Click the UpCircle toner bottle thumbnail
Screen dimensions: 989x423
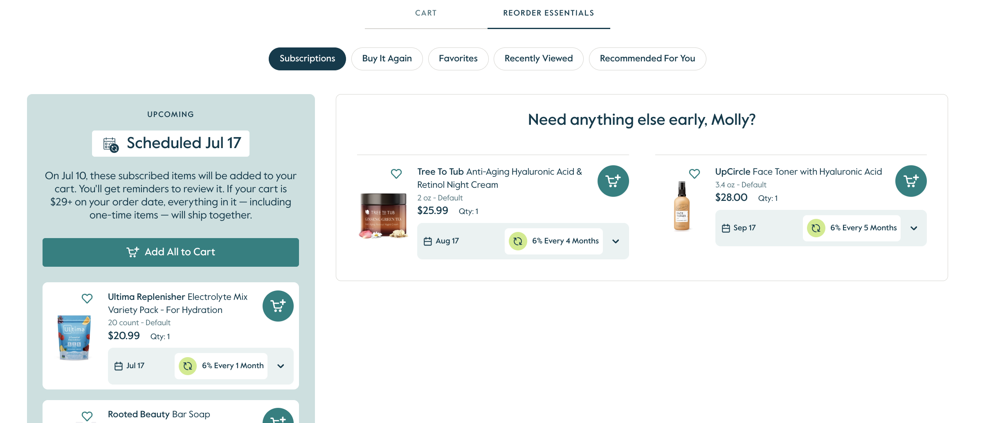(681, 206)
